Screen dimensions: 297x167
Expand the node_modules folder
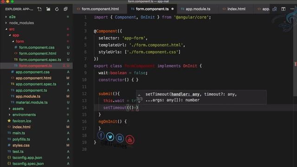click(6, 23)
